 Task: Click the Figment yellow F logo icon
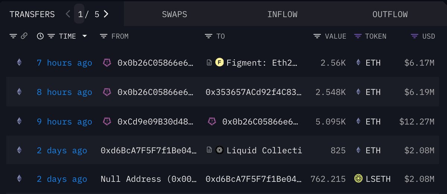pyautogui.click(x=219, y=63)
